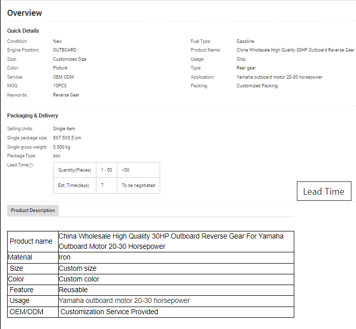
Task: Click the boxed Lead Time callout label
Action: point(323,192)
